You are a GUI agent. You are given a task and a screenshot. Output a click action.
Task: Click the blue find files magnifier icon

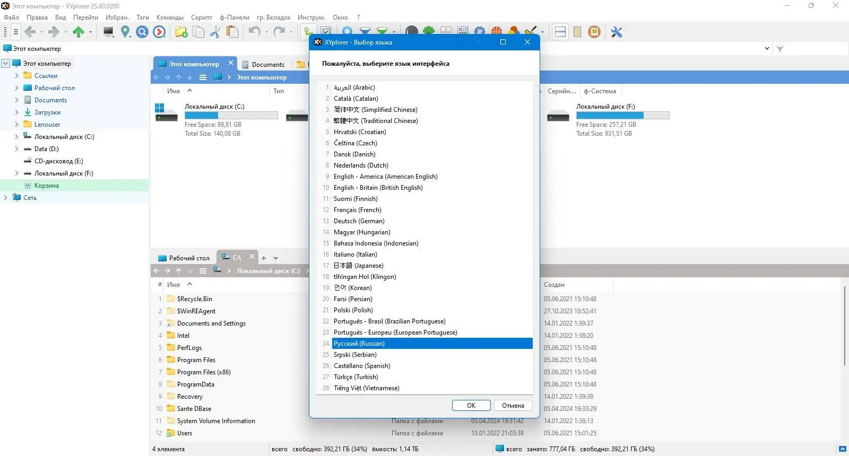pyautogui.click(x=142, y=32)
